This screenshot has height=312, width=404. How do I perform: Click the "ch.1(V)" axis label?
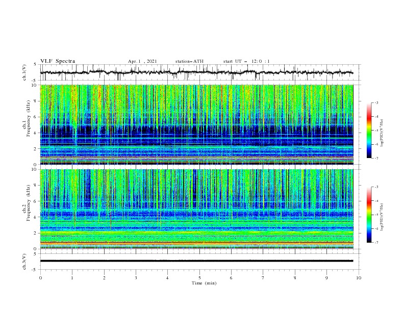(x=24, y=72)
